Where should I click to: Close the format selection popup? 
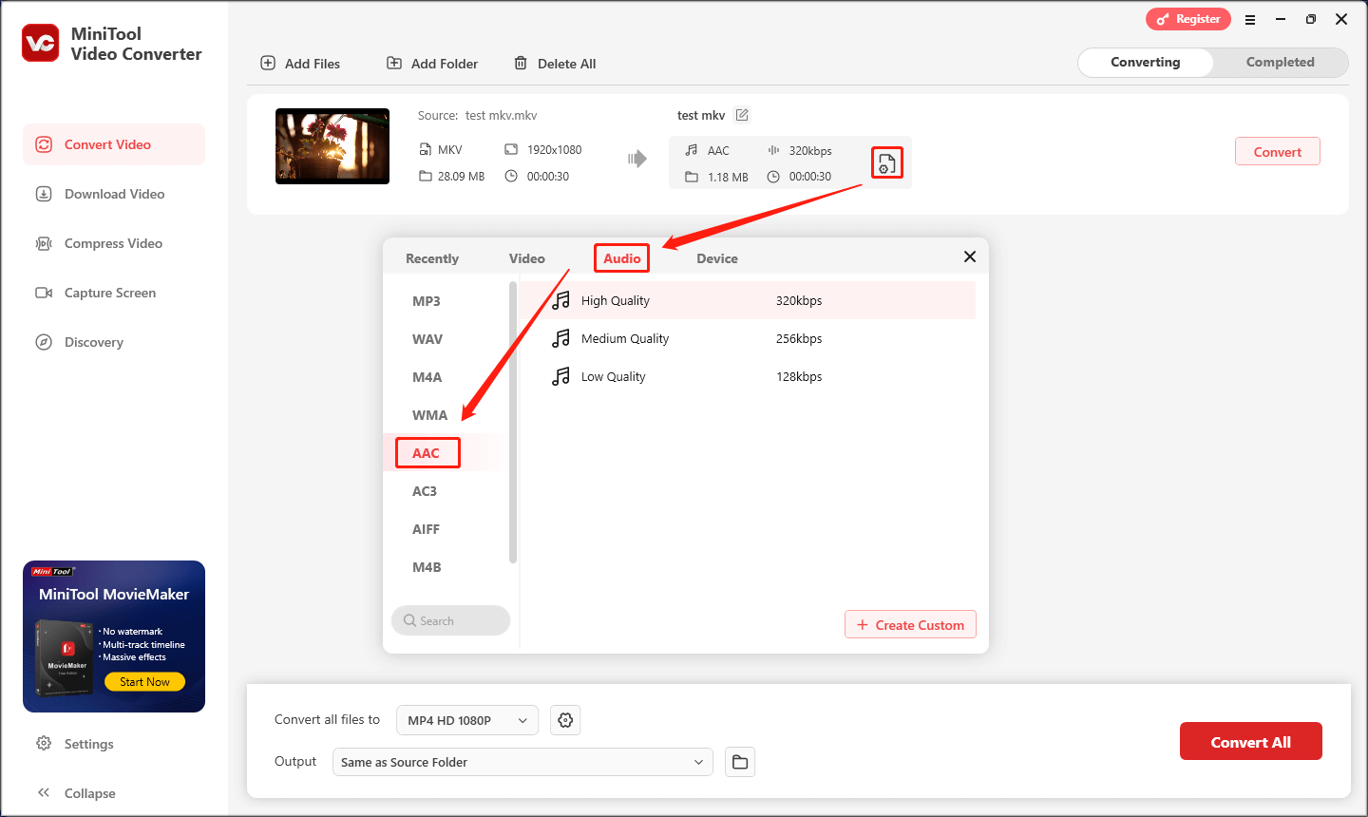970,256
